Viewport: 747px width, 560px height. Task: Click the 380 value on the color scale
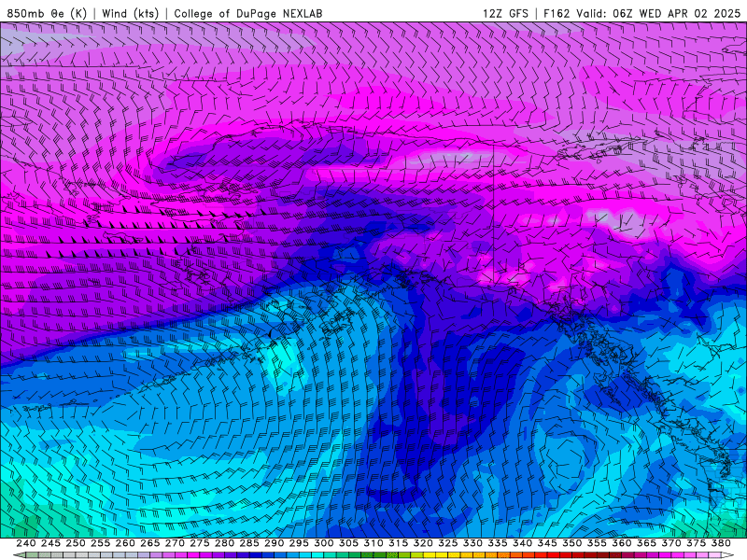[721, 543]
